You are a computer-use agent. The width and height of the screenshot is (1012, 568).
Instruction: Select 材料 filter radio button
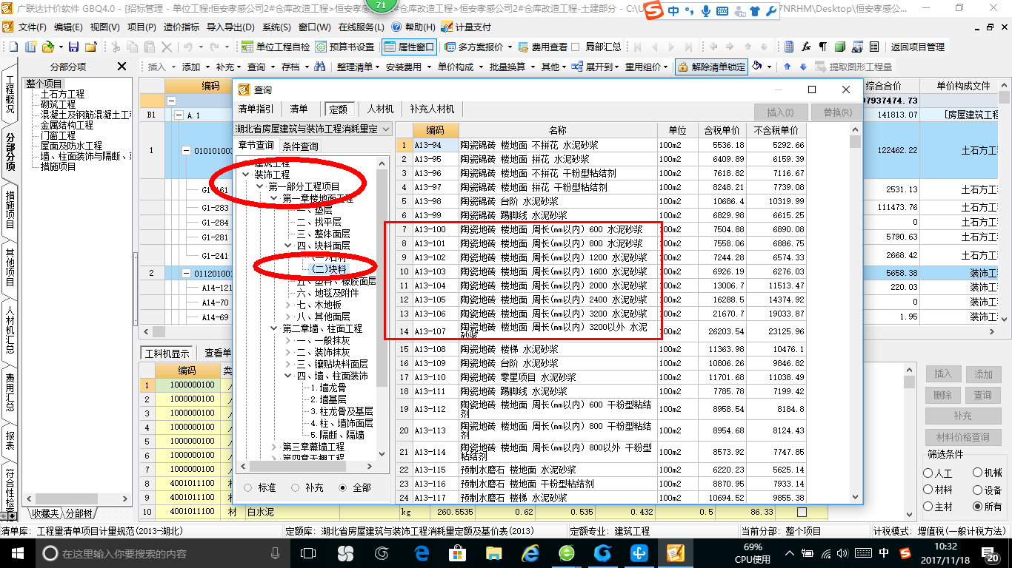click(928, 490)
